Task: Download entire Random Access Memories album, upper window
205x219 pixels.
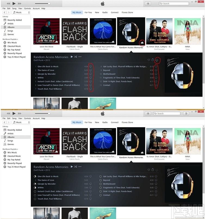Action: (157, 60)
